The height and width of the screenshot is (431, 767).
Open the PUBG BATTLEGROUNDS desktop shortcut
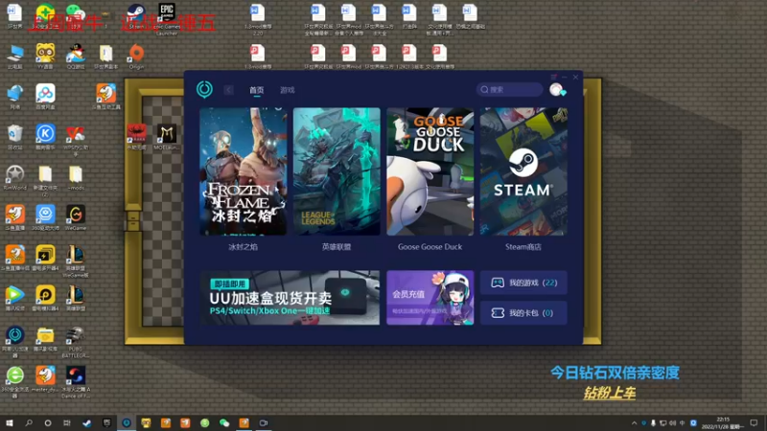76,342
